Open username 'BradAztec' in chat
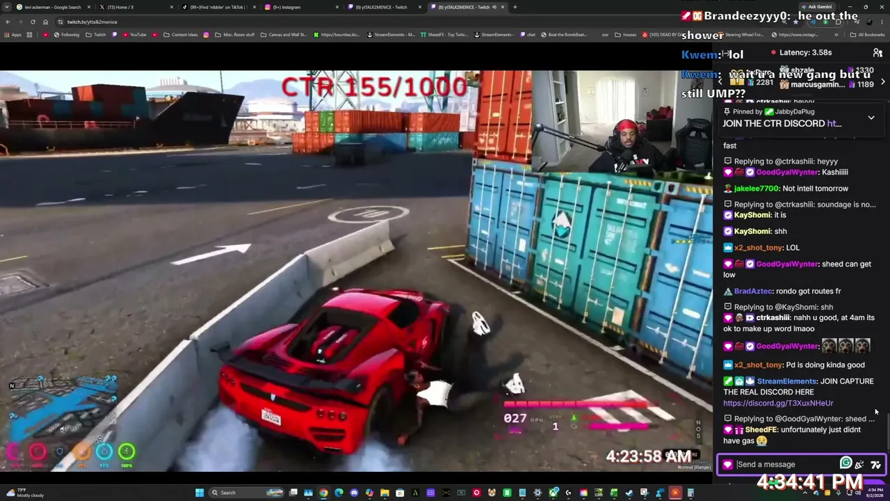Screen dimensions: 890x501 [x=753, y=292]
